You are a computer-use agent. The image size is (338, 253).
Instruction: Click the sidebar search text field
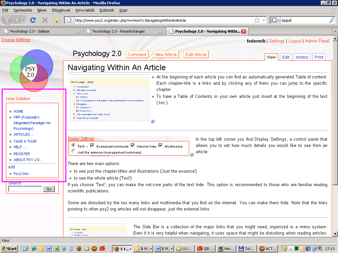pos(25,189)
